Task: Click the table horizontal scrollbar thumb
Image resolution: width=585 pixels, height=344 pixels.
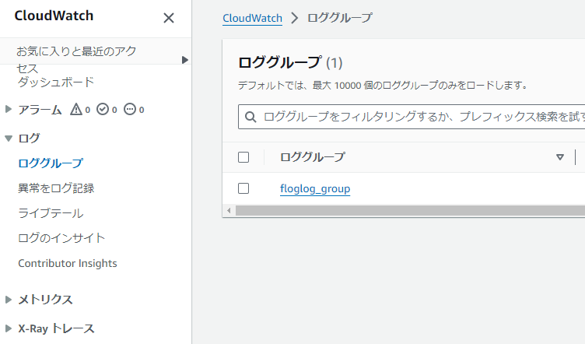Action: pos(410,211)
